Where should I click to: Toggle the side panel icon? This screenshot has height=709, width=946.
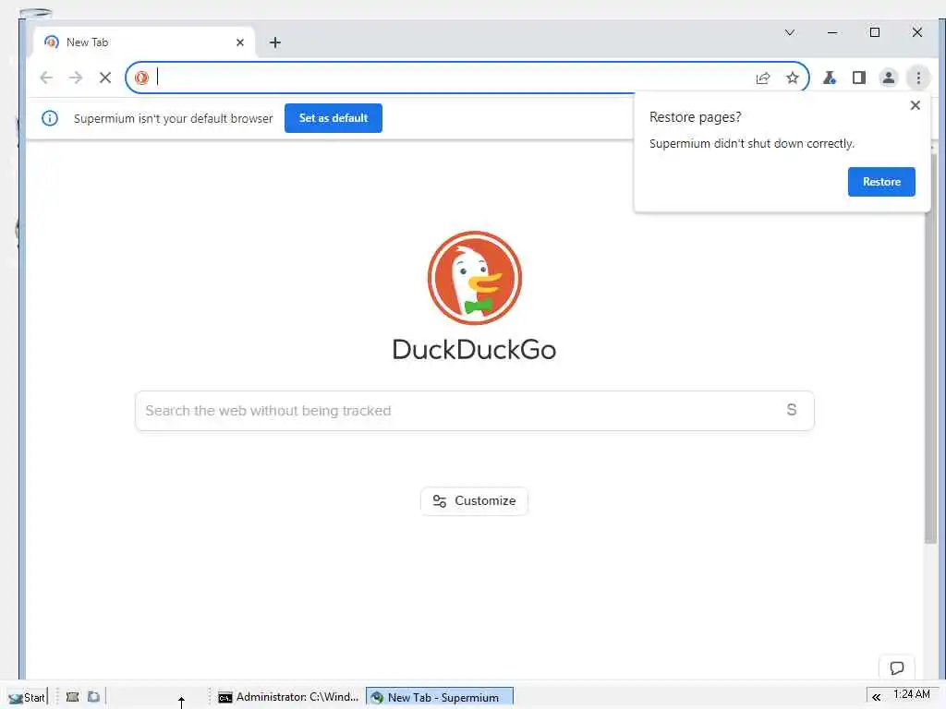point(858,78)
